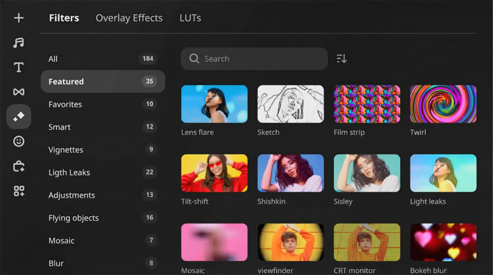
Task: Open the Mosaic category in list
Action: [x=103, y=240]
